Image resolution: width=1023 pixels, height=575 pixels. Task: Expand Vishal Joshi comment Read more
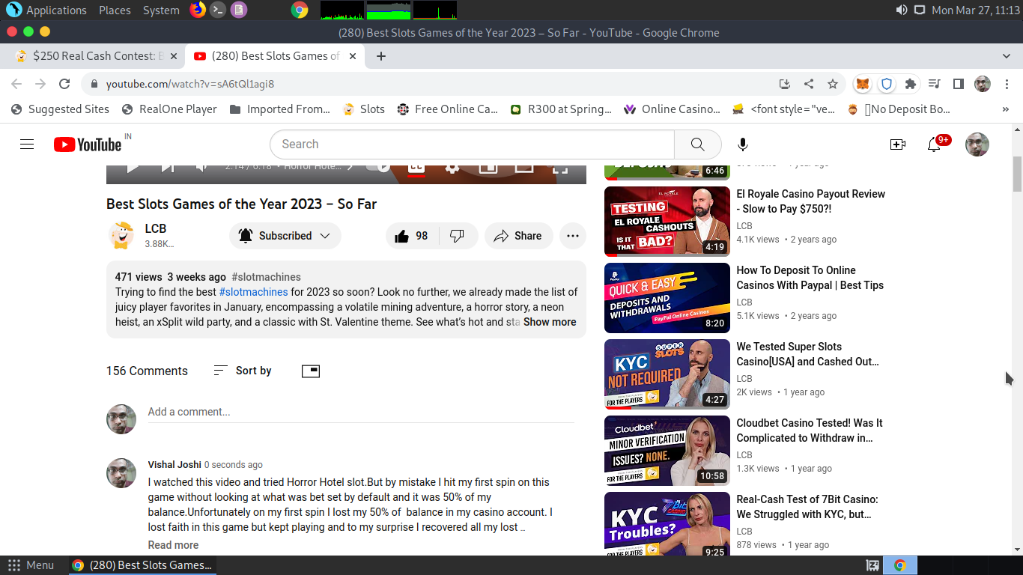click(173, 545)
